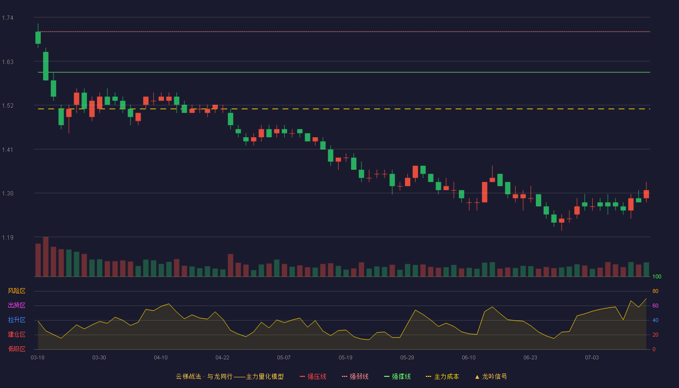Screen dimensions: 679x388
Task: Click the 40 indicator axis value
Action: point(655,320)
